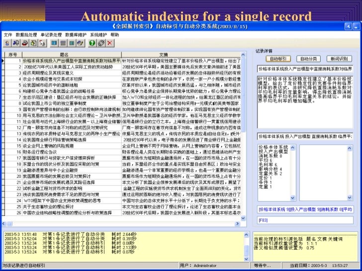Click down arrow of the empty right list box

[350, 198]
